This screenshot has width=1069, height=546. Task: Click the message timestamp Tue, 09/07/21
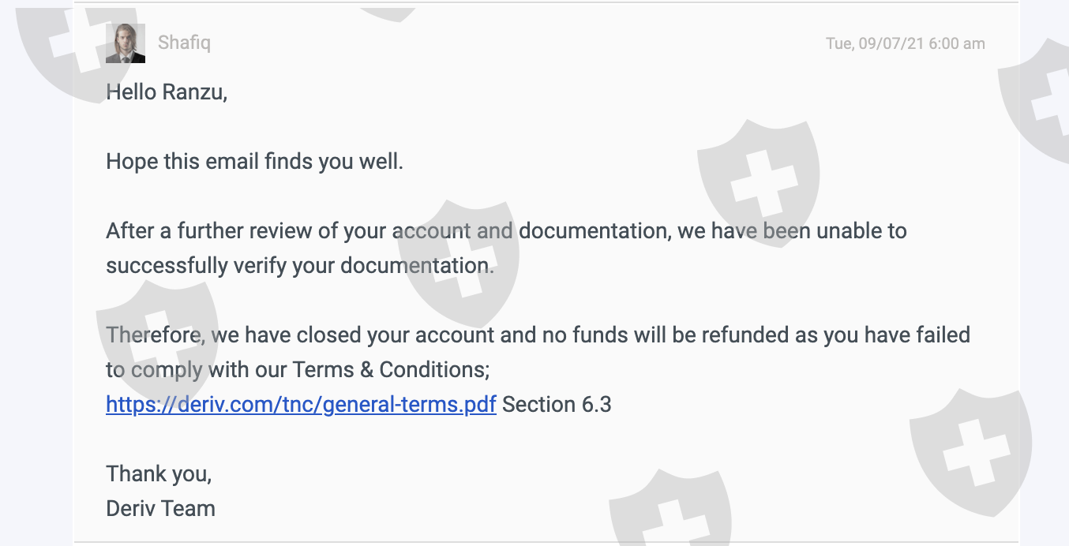[x=905, y=43]
